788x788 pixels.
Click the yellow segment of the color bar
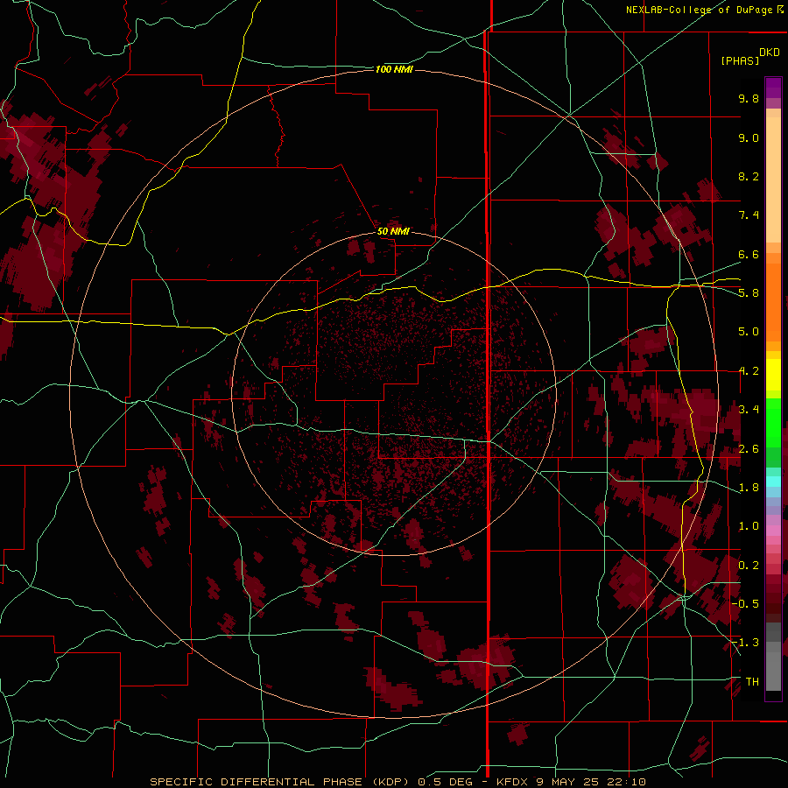tap(773, 375)
